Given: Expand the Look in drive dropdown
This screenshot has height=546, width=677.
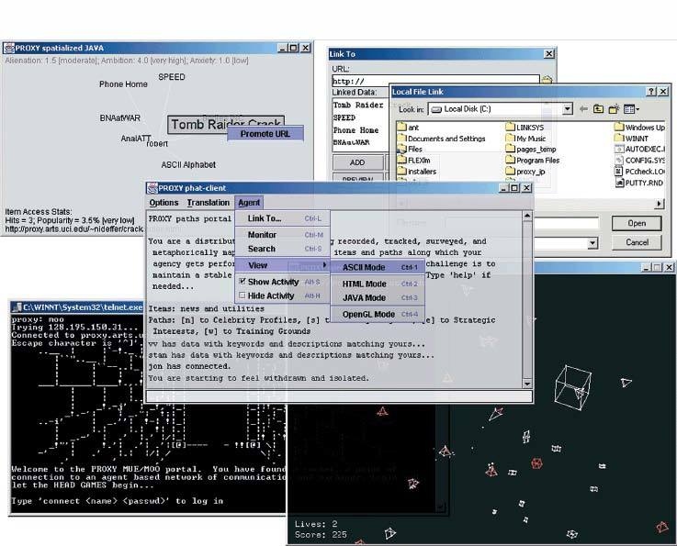Looking at the screenshot, I should click(568, 109).
